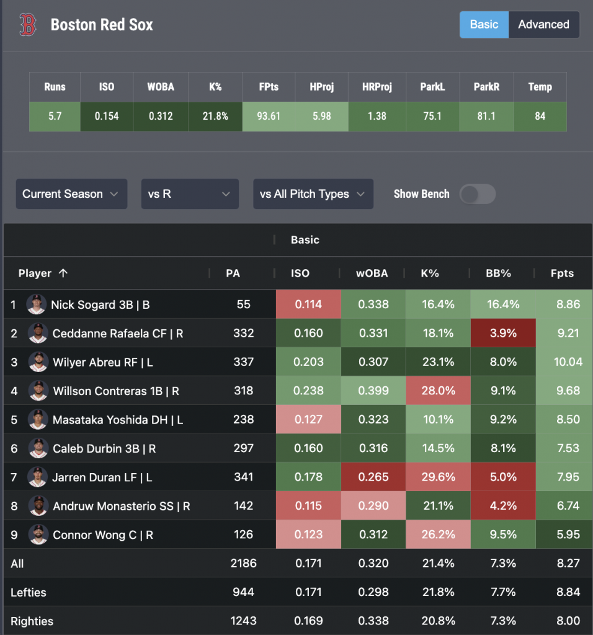The width and height of the screenshot is (593, 635).
Task: Click the Boston Red Sox team title
Action: point(102,25)
